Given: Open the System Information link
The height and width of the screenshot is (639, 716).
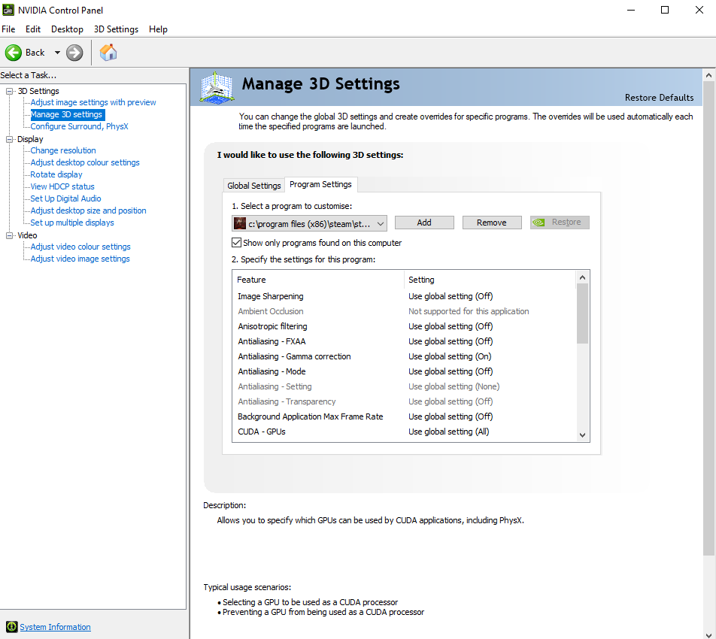Looking at the screenshot, I should 55,627.
